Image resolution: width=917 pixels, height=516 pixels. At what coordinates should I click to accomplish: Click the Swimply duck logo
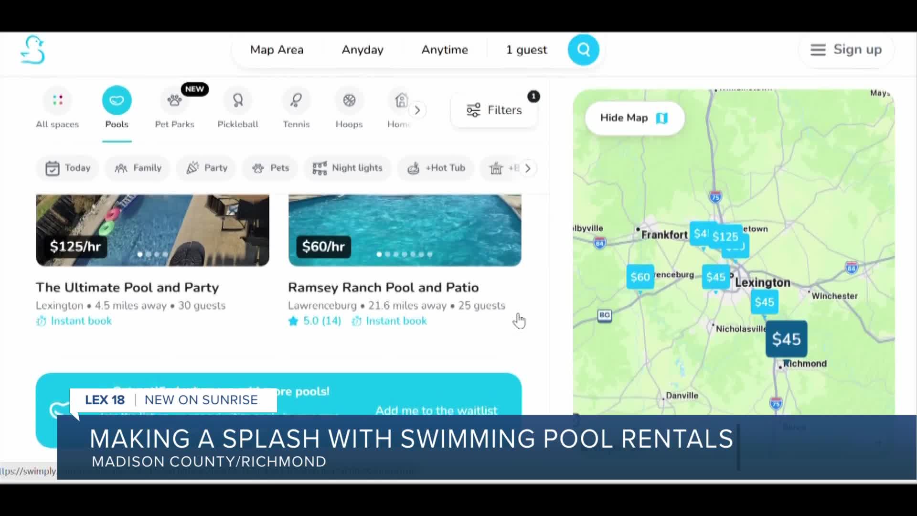(32, 50)
